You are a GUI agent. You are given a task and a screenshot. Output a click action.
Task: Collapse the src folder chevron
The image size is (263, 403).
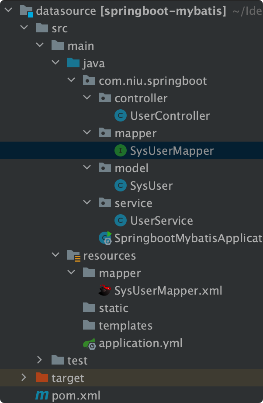(x=24, y=28)
